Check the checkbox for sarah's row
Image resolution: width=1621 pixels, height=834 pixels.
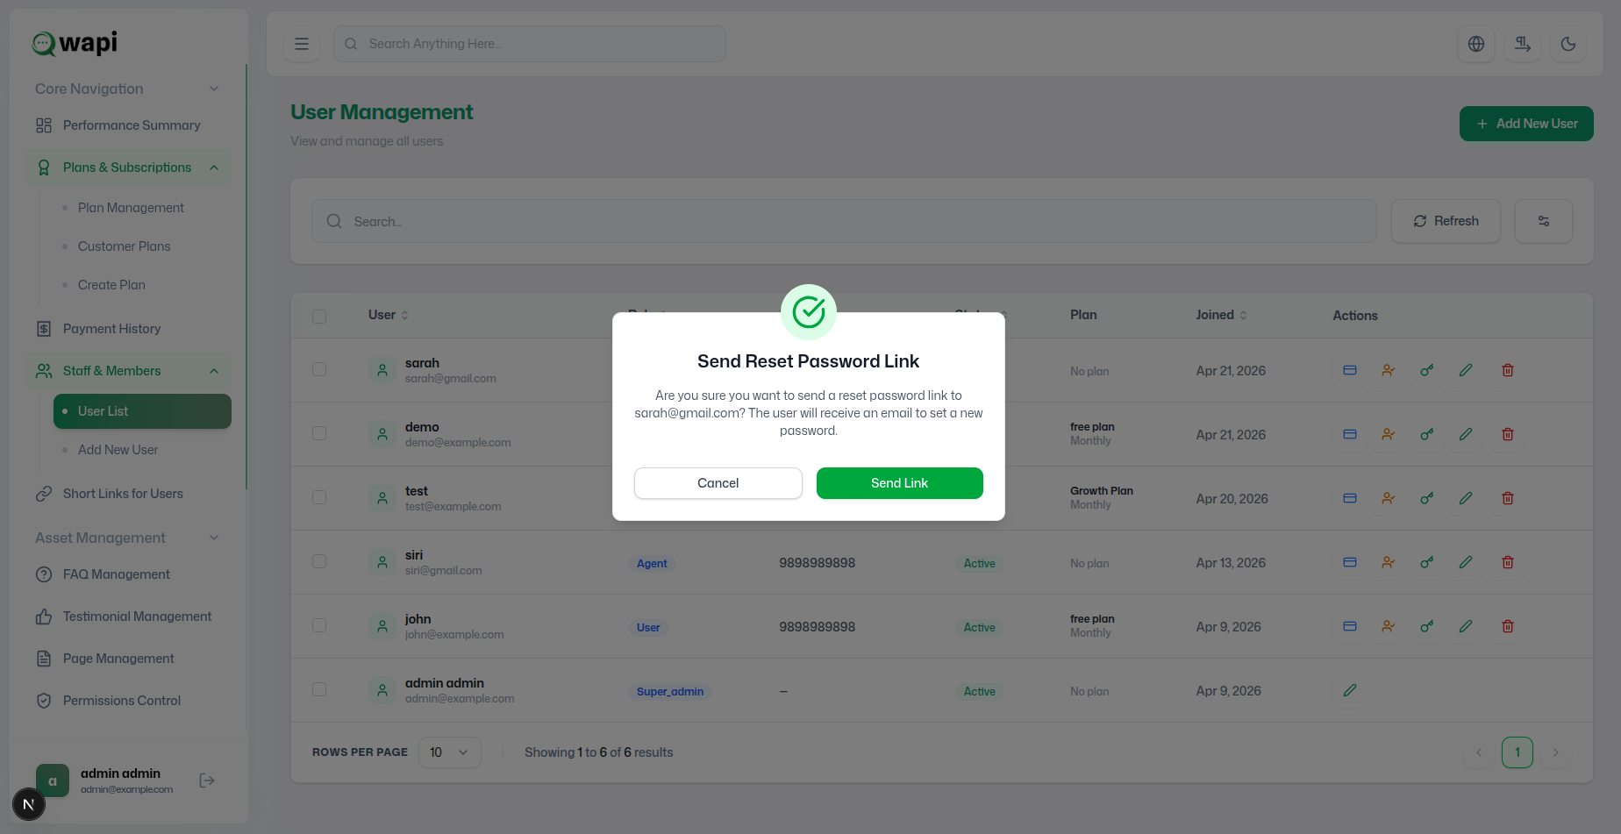pyautogui.click(x=319, y=369)
